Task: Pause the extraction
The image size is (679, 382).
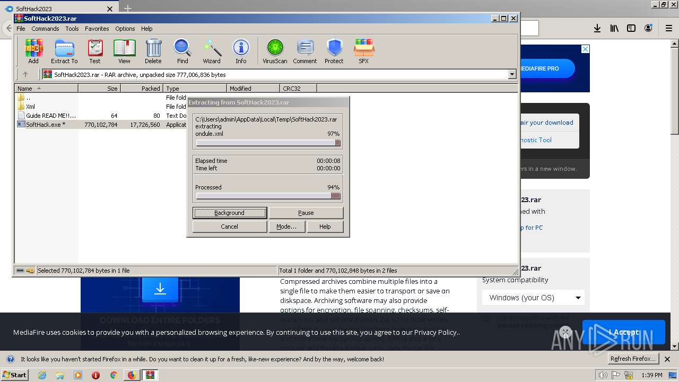Action: click(306, 213)
